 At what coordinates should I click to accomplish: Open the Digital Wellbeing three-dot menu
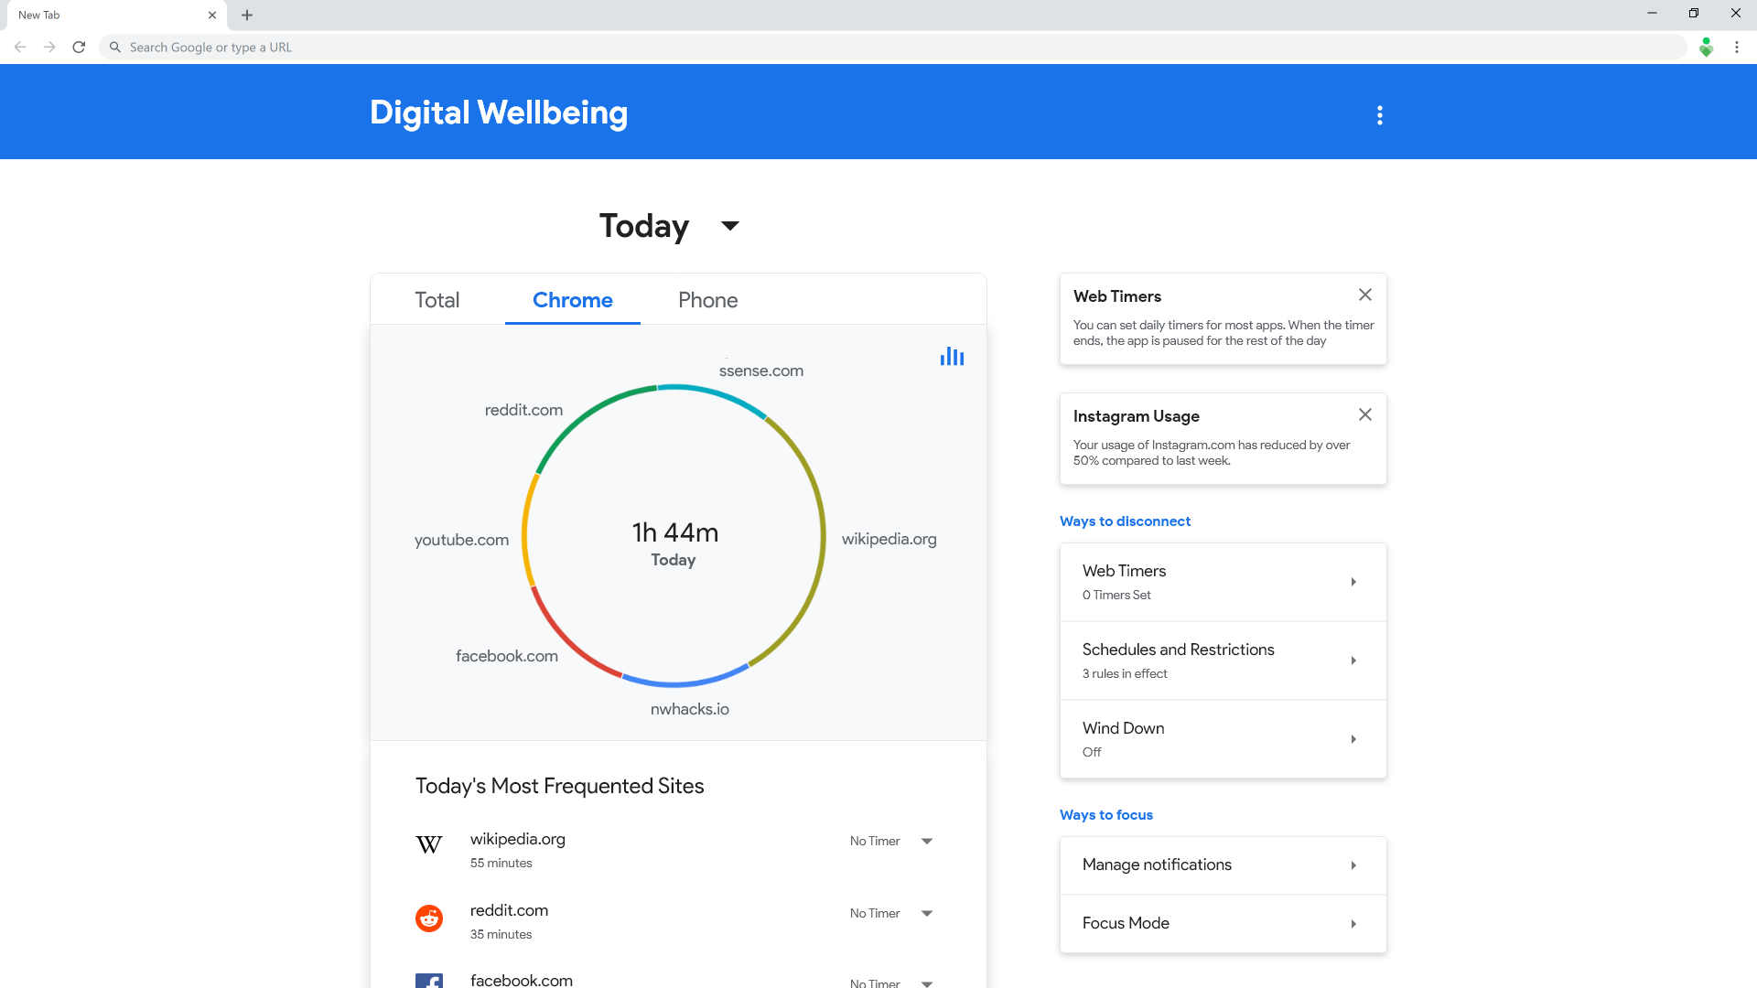[x=1380, y=115]
